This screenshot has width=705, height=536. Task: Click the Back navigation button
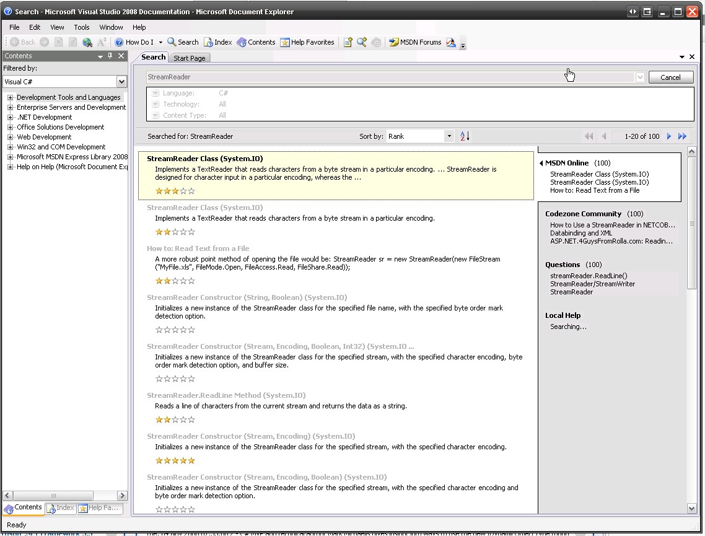coord(22,42)
